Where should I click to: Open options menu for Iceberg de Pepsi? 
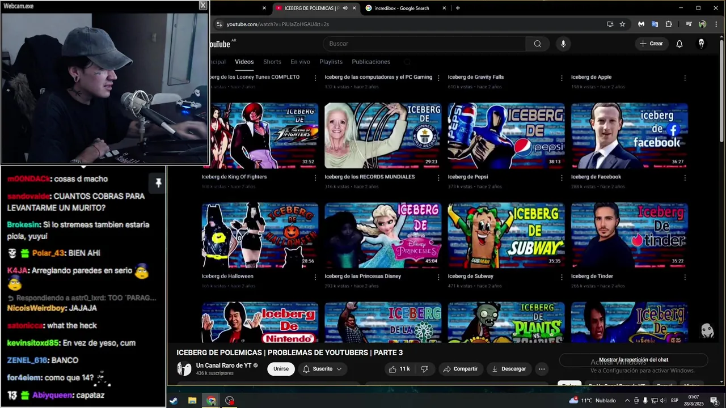(562, 177)
